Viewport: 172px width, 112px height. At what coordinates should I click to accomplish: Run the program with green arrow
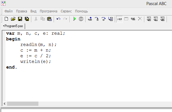click(75, 19)
